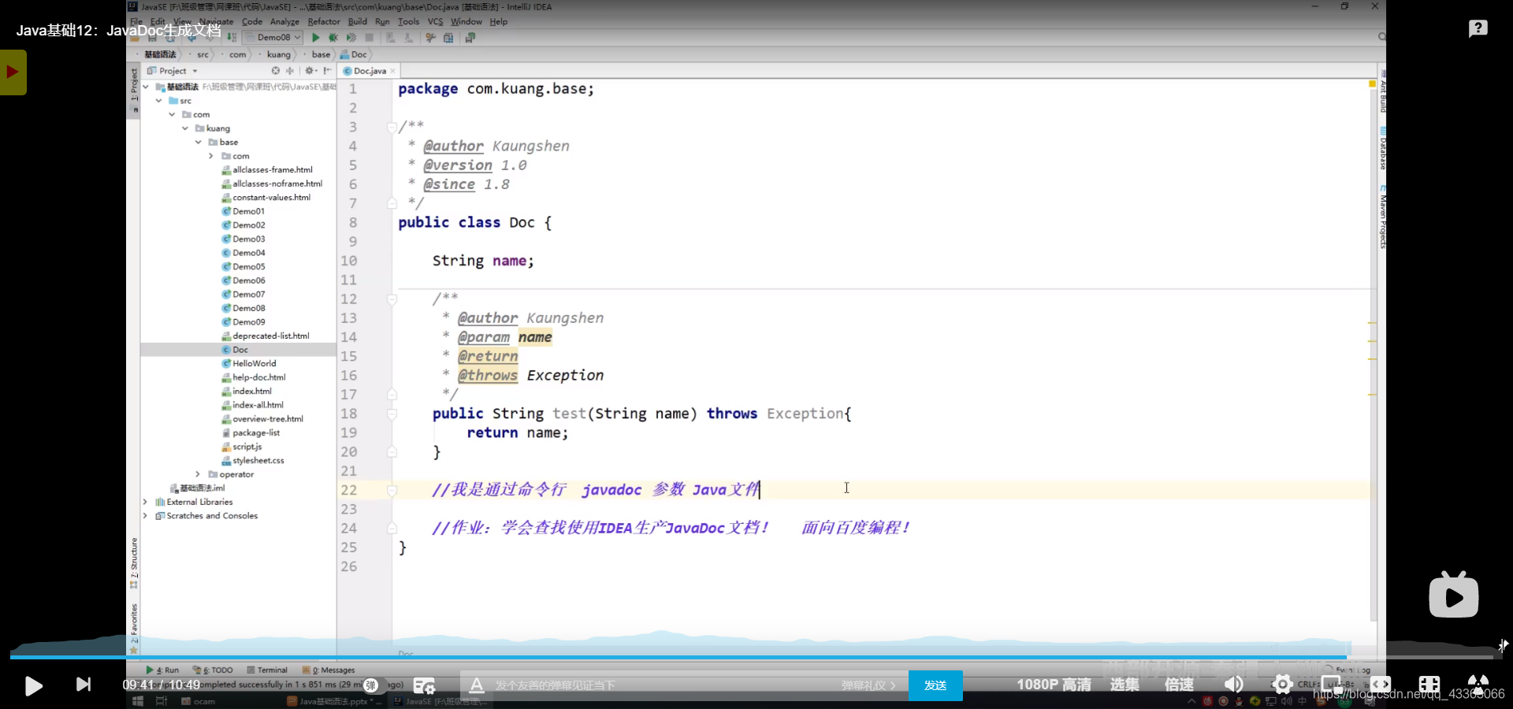Toggle fold marker at line 3
The height and width of the screenshot is (709, 1513).
392,127
